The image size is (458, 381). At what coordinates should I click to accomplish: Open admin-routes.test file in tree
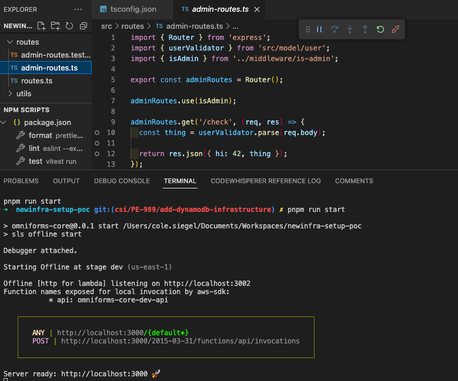tap(50, 55)
